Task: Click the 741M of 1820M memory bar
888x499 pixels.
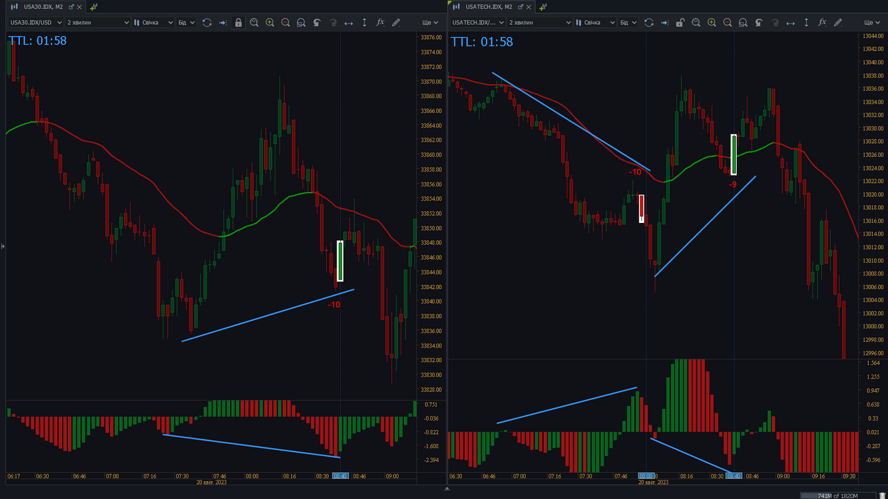Action: click(837, 496)
